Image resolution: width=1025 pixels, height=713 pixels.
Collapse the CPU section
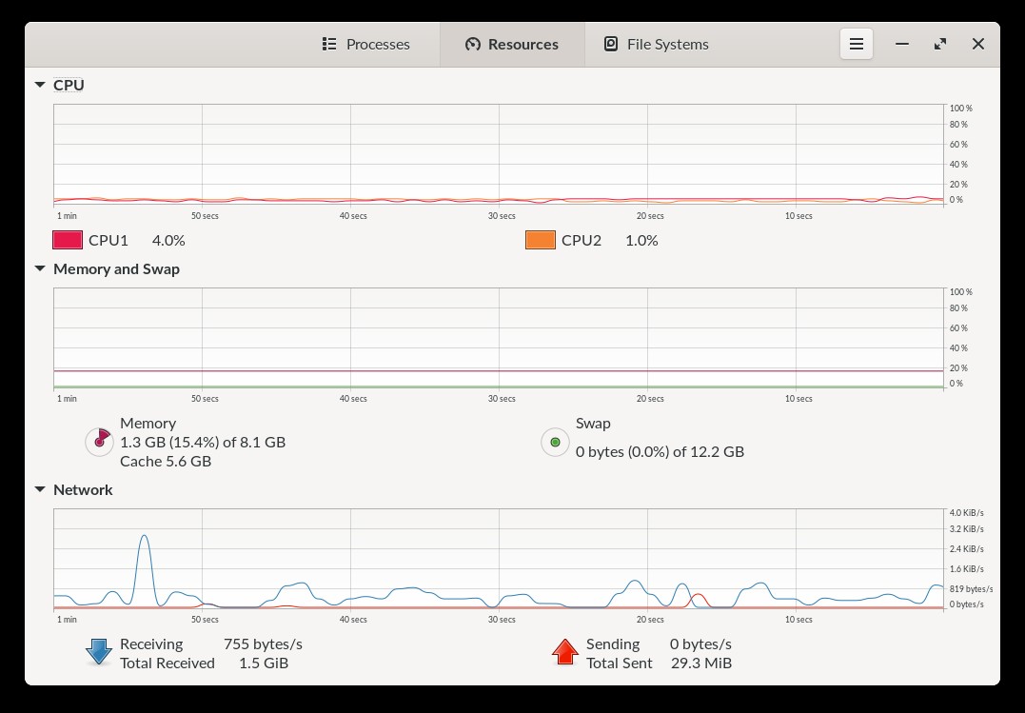coord(40,85)
